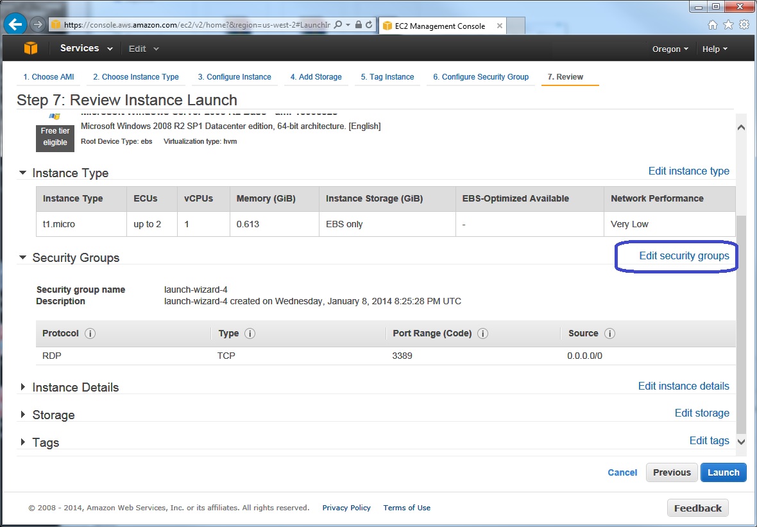Select the EC2 Management Console browser tab

443,26
